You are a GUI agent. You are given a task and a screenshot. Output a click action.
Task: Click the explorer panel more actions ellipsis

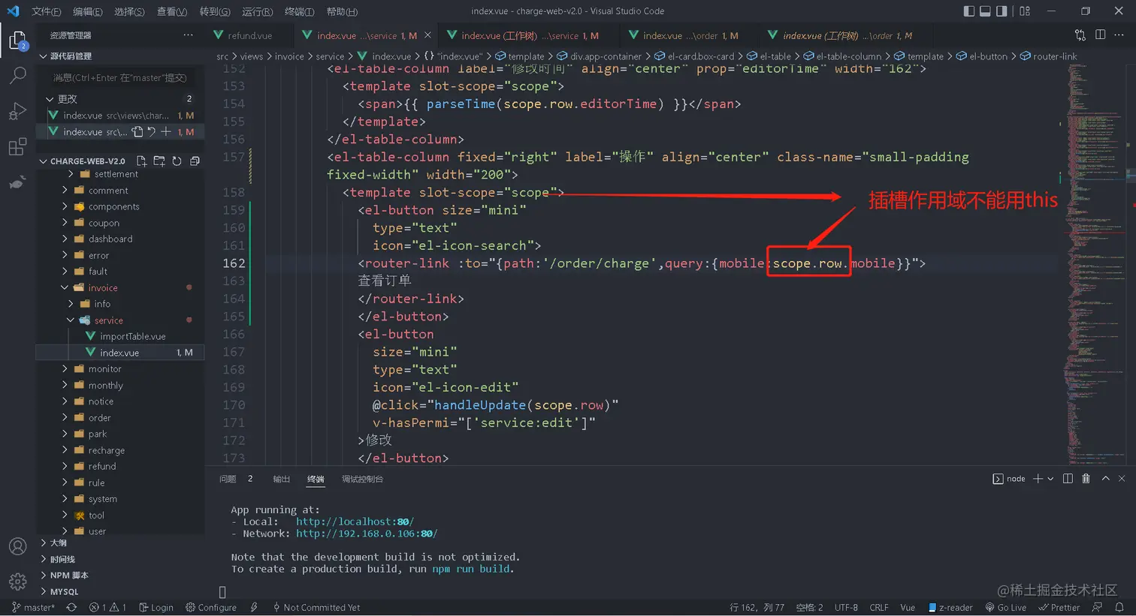pyautogui.click(x=188, y=35)
